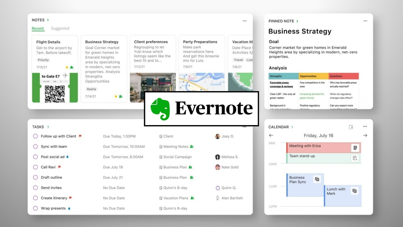Open the Notes panel overflow menu
The image size is (403, 227).
point(244,21)
